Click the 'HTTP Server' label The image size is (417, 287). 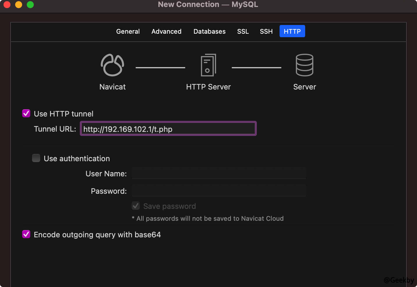click(x=208, y=87)
